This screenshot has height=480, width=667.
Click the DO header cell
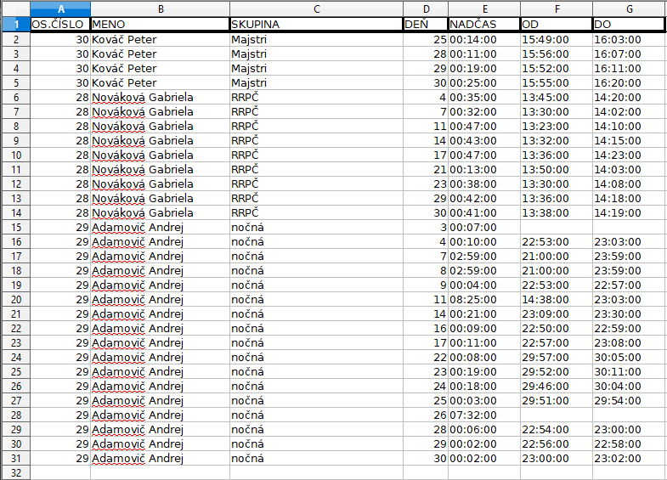coord(629,25)
